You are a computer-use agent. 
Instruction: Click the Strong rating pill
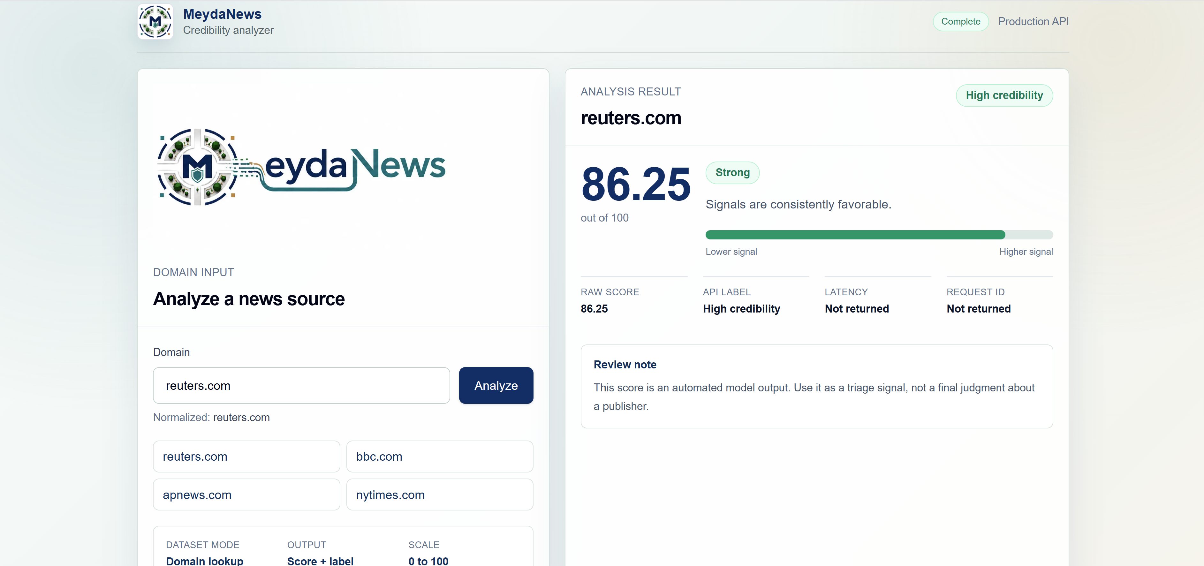(732, 172)
